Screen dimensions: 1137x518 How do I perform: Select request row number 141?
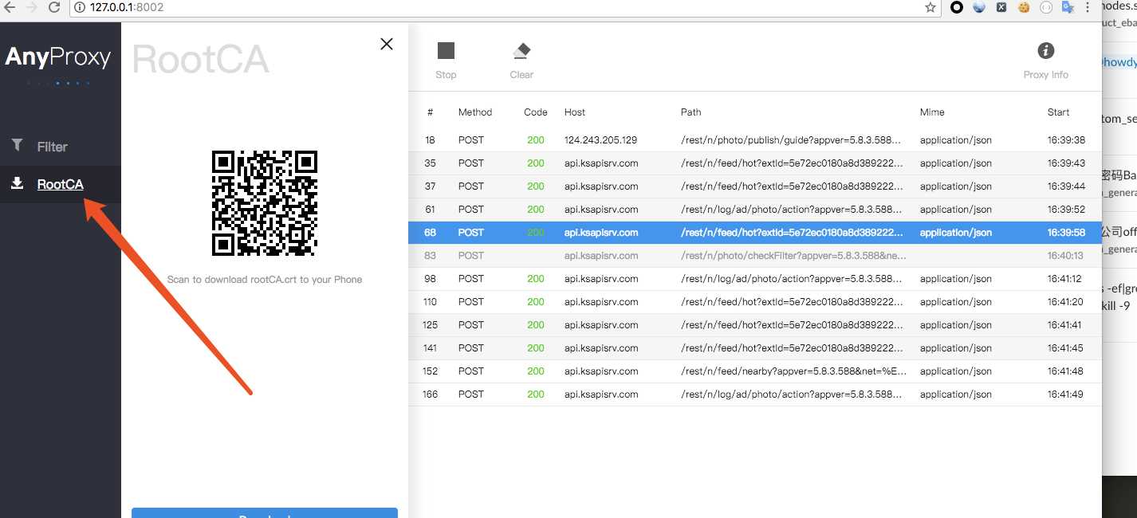click(754, 348)
